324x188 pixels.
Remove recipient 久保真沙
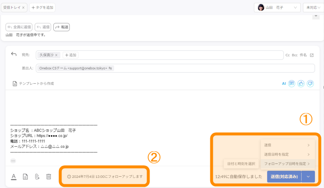click(56, 55)
